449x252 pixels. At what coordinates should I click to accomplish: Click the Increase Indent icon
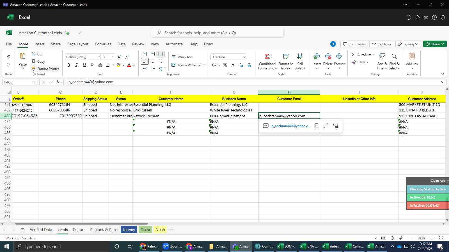[153, 68]
